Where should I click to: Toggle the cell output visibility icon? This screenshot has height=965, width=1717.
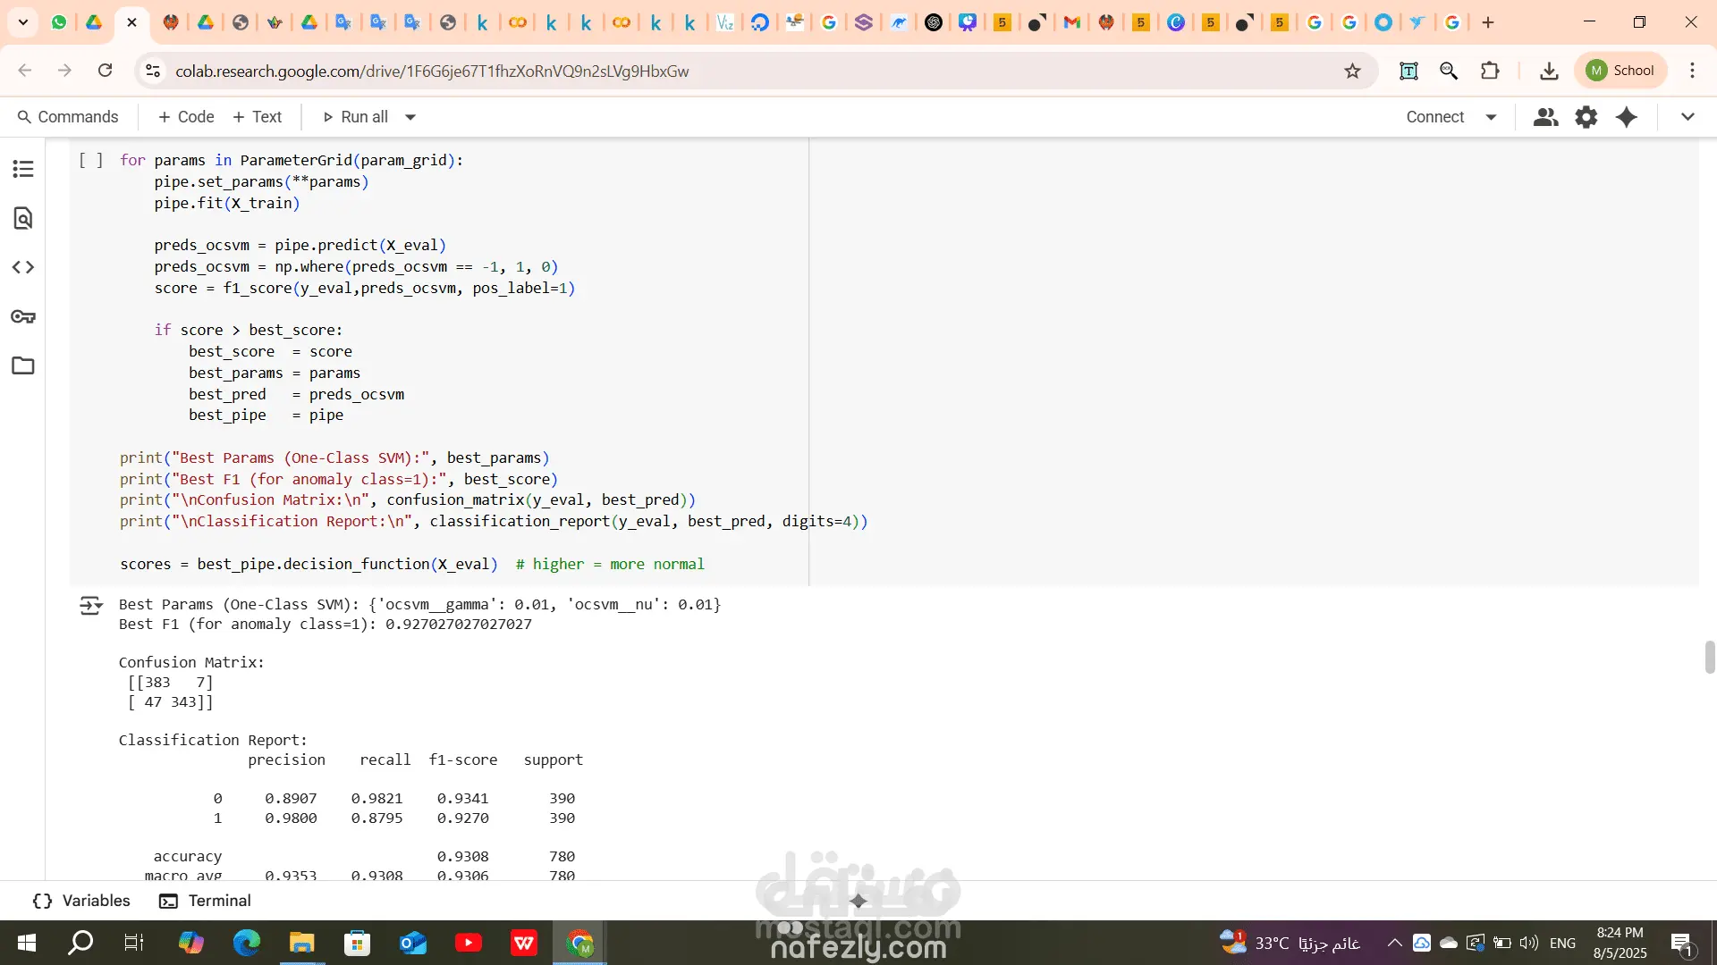click(91, 606)
